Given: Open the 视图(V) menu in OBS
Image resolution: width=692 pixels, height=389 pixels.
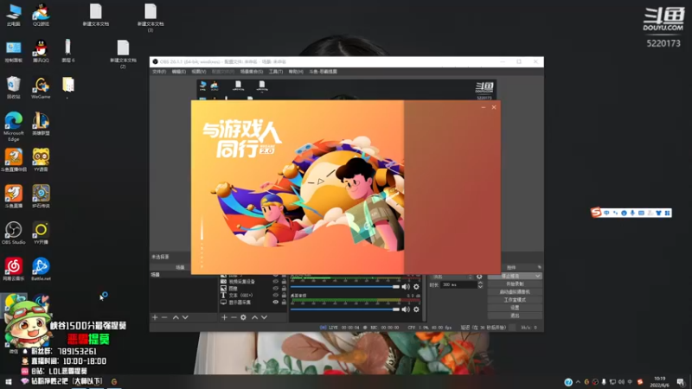Looking at the screenshot, I should tap(199, 72).
